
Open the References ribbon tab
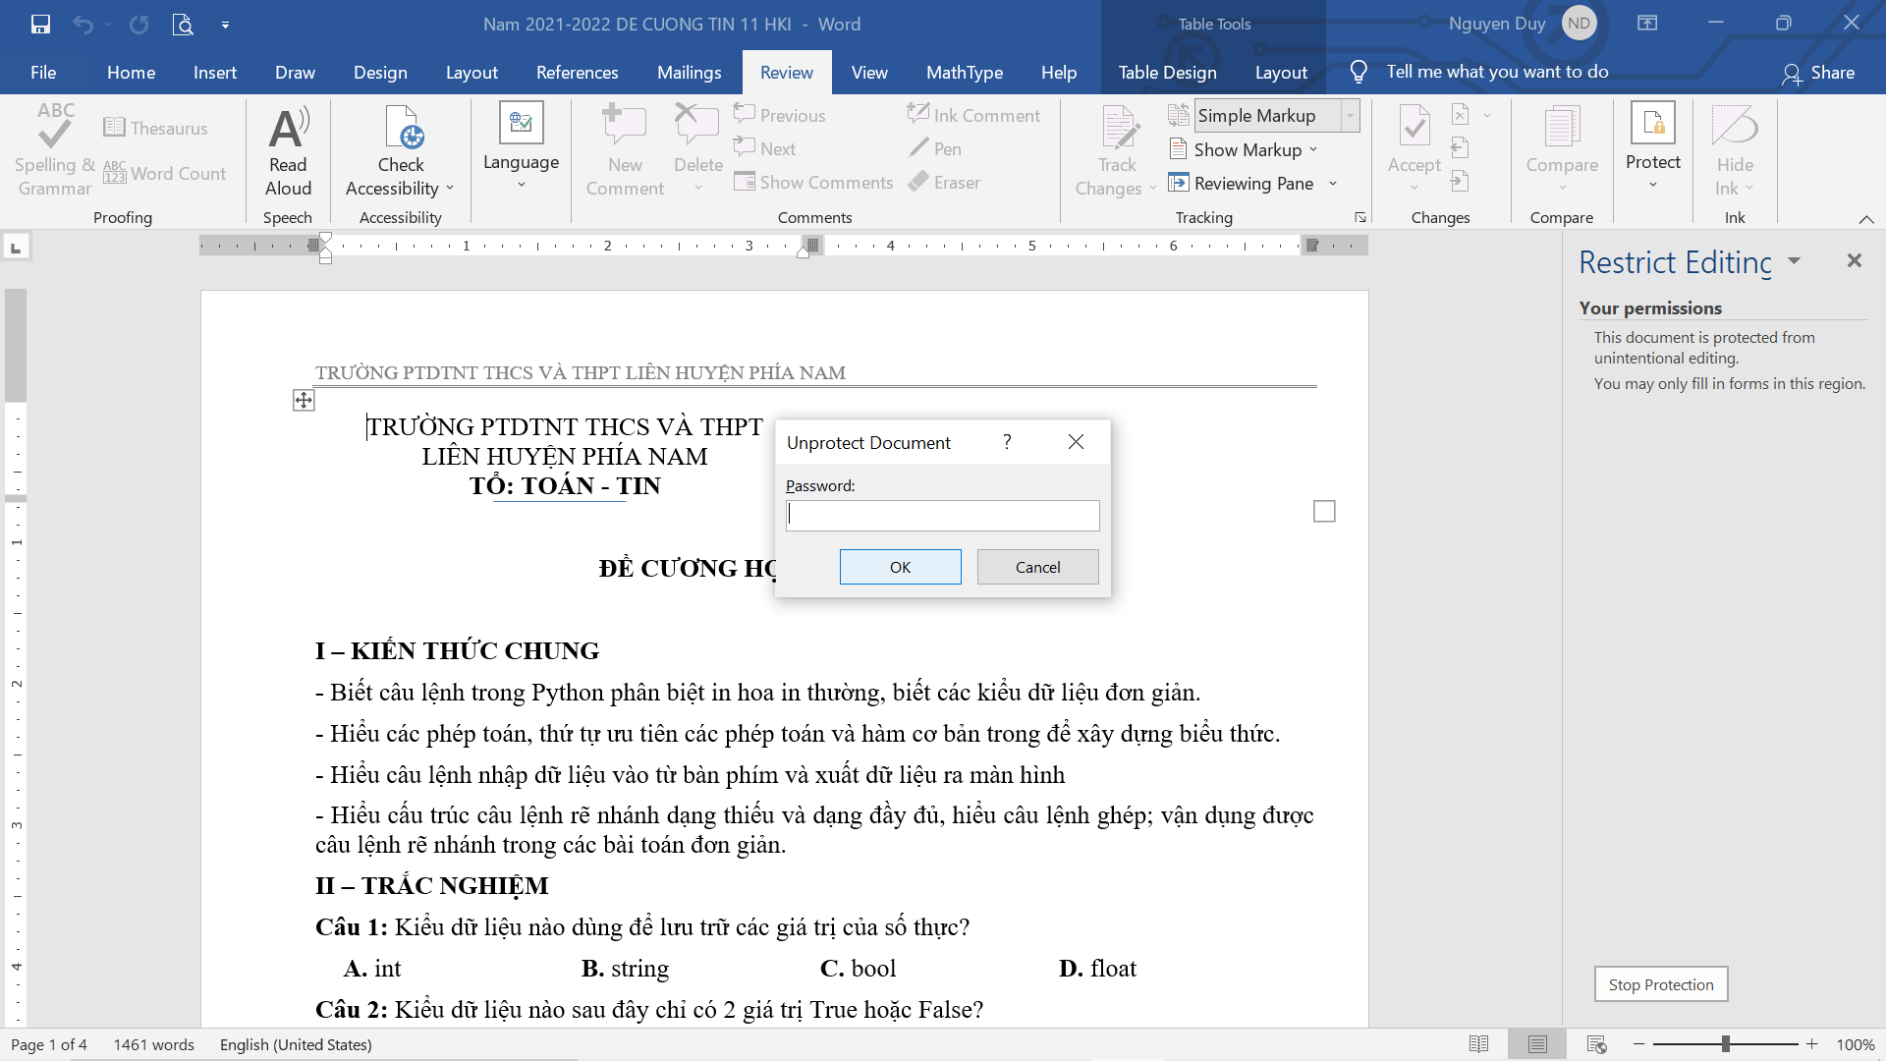pos(577,72)
